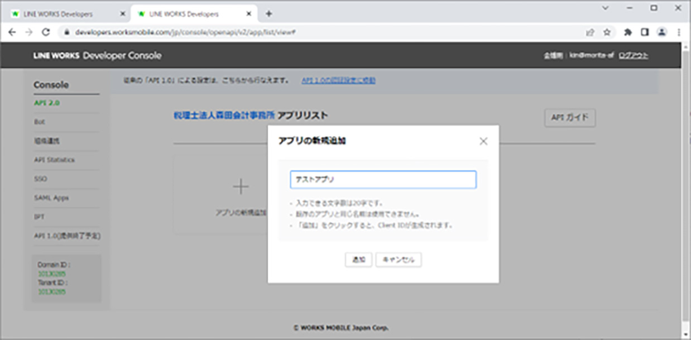The width and height of the screenshot is (691, 340).
Task: Select Bot in the Console sidebar
Action: pos(40,122)
